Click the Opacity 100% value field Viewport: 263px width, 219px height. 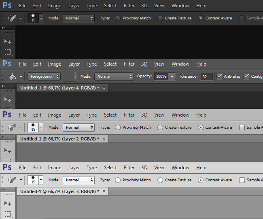(x=161, y=77)
